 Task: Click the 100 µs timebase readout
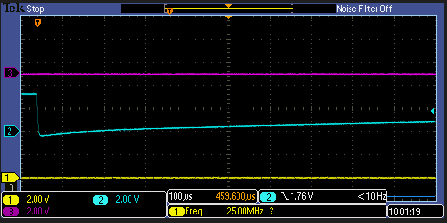point(181,196)
